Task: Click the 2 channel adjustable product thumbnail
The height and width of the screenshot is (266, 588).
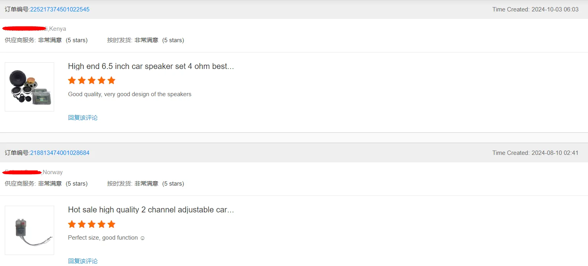Action: click(29, 230)
